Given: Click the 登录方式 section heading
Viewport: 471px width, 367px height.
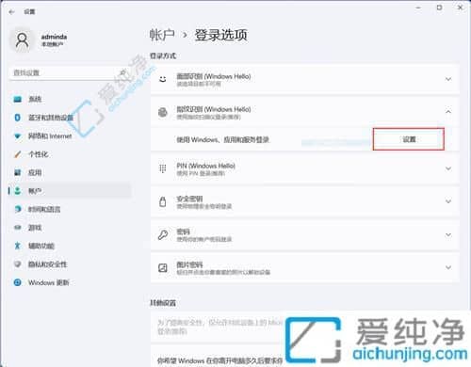Looking at the screenshot, I should pos(163,56).
